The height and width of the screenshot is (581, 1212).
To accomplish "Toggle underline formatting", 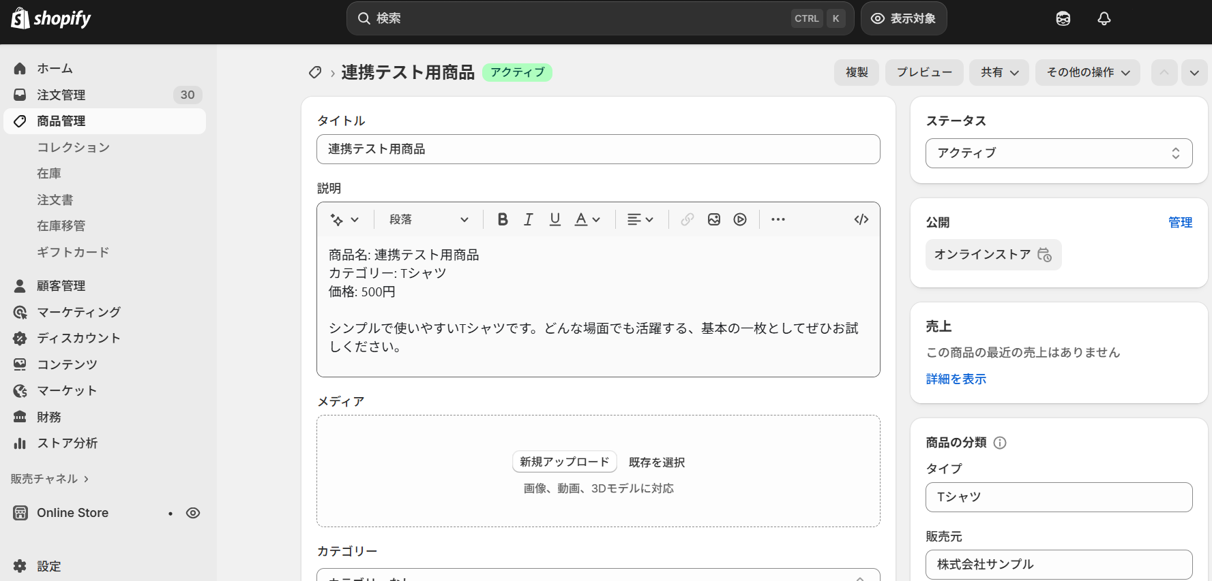I will 555,219.
